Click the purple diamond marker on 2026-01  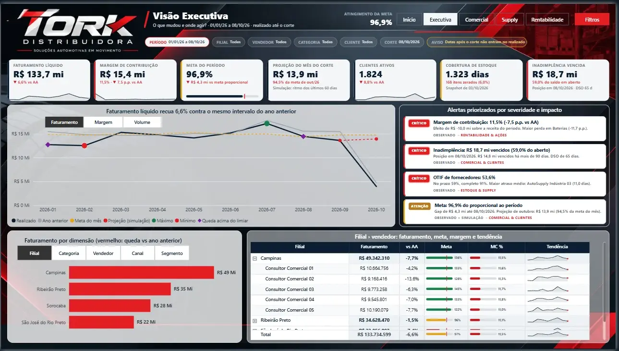(48, 145)
